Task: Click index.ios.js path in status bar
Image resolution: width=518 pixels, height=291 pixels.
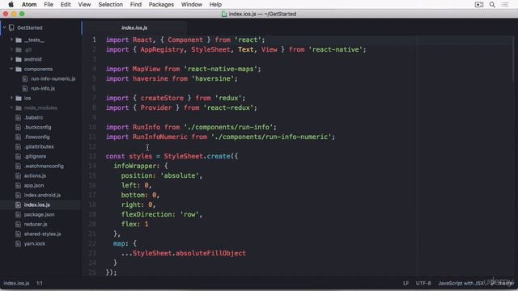Action: [x=16, y=283]
